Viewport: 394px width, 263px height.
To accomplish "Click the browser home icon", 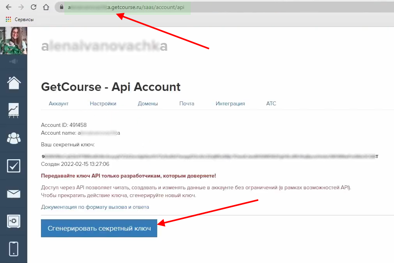I will 46,7.
